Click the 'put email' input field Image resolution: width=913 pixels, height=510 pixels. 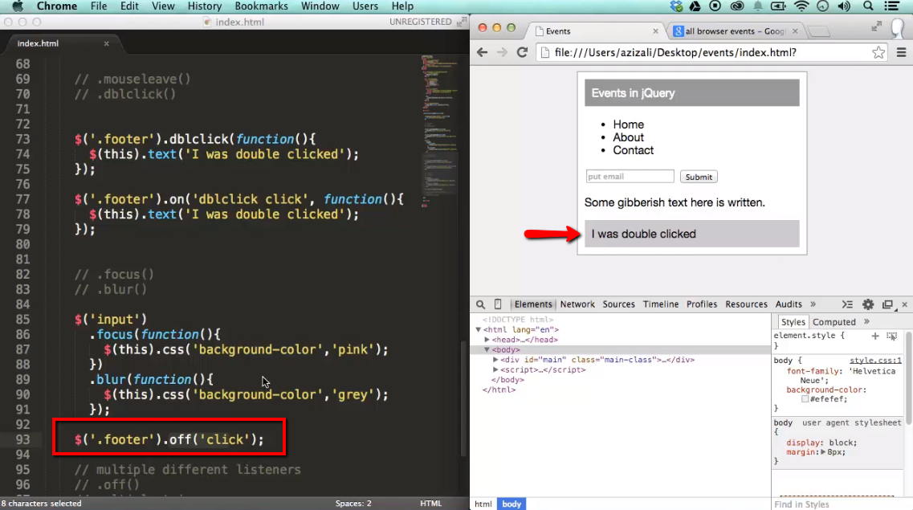(x=630, y=177)
